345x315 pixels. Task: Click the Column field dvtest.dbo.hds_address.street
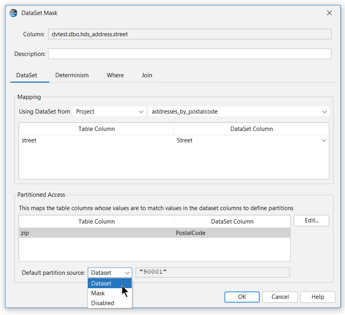tap(190, 34)
